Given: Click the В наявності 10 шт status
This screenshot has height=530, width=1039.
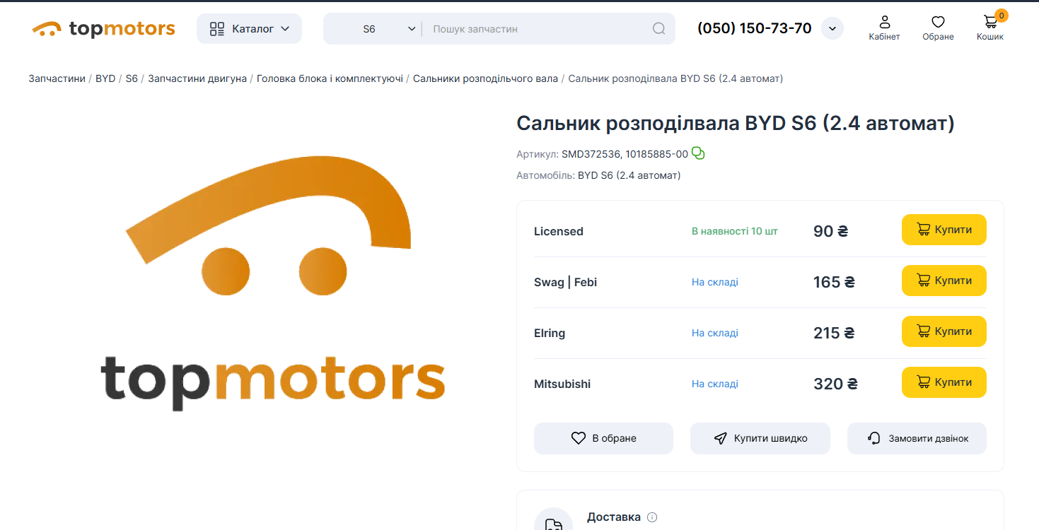Looking at the screenshot, I should [735, 231].
